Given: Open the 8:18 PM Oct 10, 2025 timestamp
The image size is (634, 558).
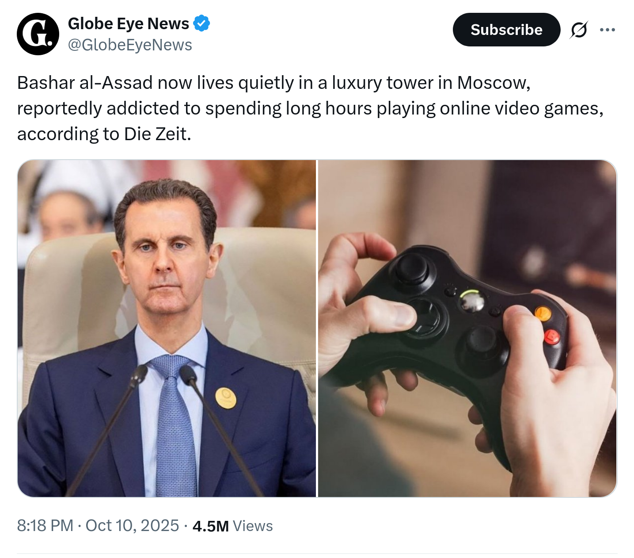Looking at the screenshot, I should coord(98,525).
